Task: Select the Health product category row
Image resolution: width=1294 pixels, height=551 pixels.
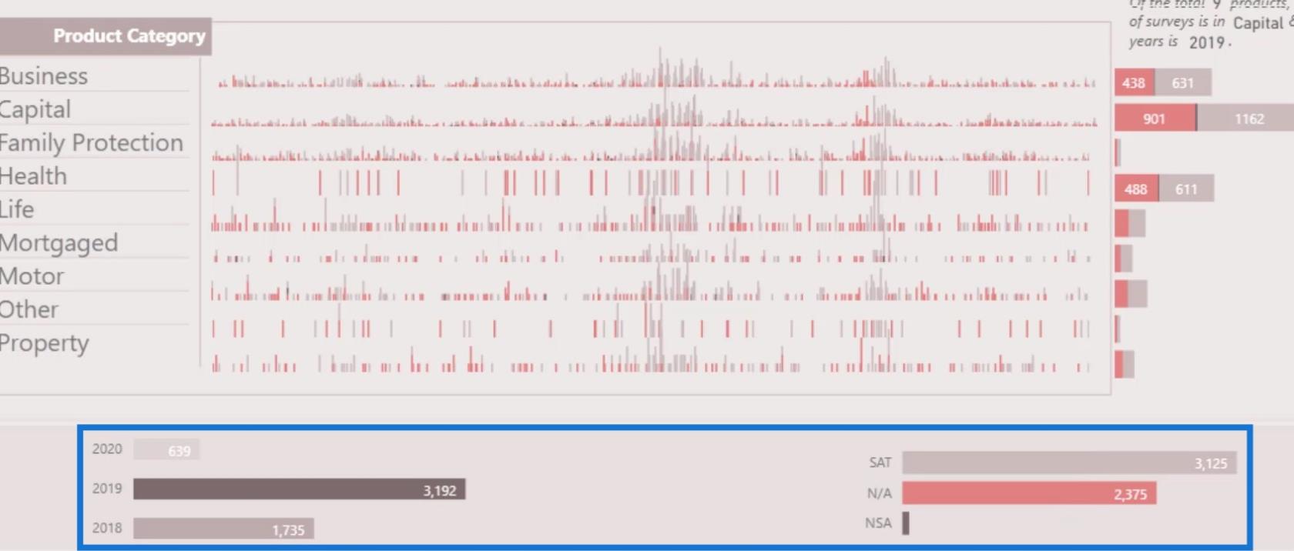Action: point(92,175)
